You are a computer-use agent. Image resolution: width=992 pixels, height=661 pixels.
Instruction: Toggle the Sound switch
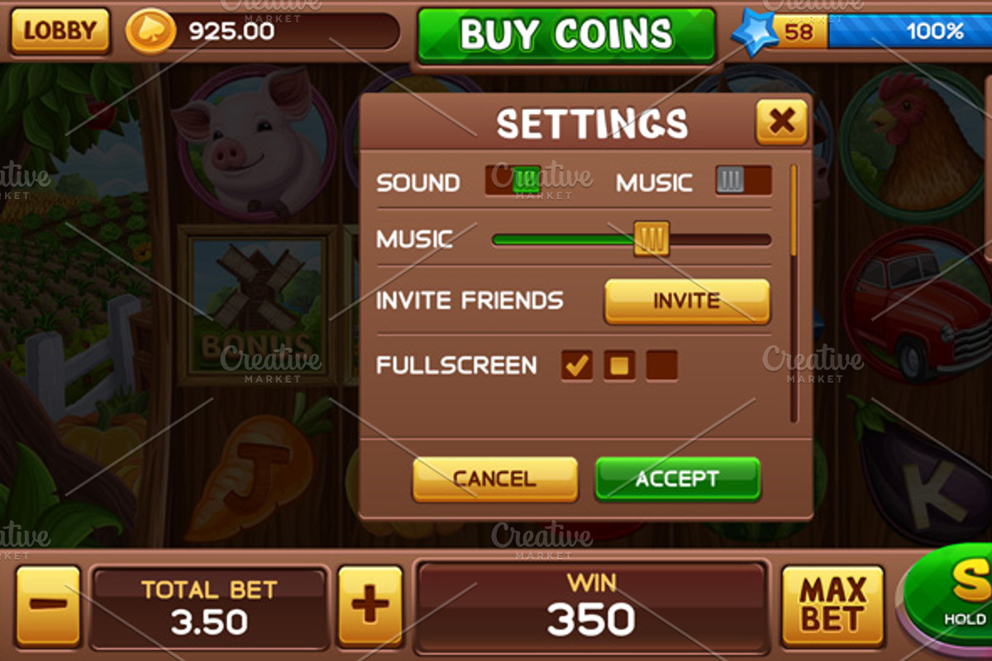(513, 180)
